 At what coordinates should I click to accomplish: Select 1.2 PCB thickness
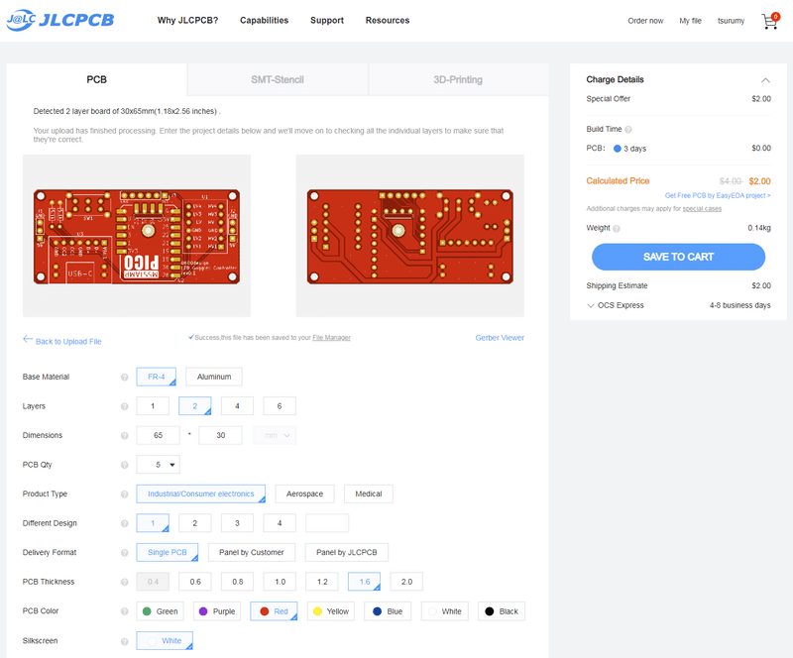(x=322, y=582)
